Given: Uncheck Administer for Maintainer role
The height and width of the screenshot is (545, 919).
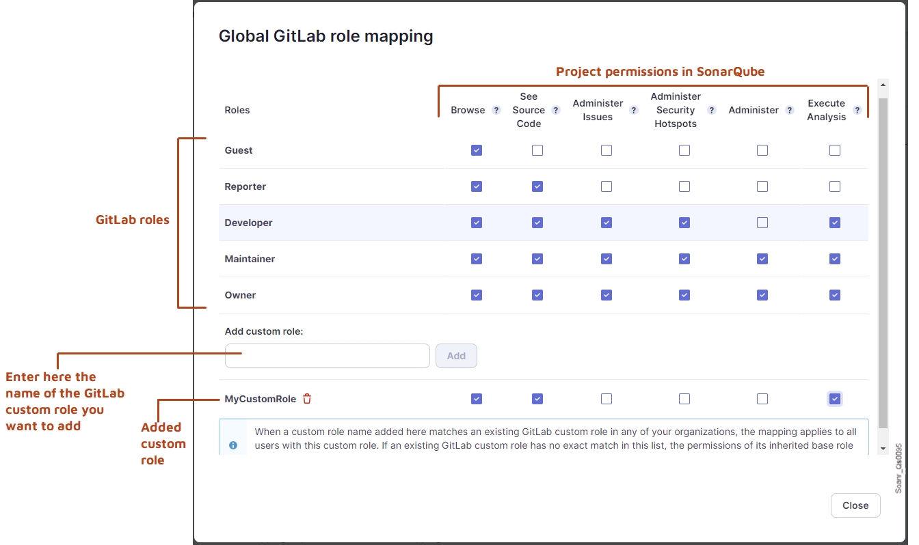Looking at the screenshot, I should click(762, 259).
